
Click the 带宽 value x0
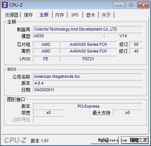[49, 112]
